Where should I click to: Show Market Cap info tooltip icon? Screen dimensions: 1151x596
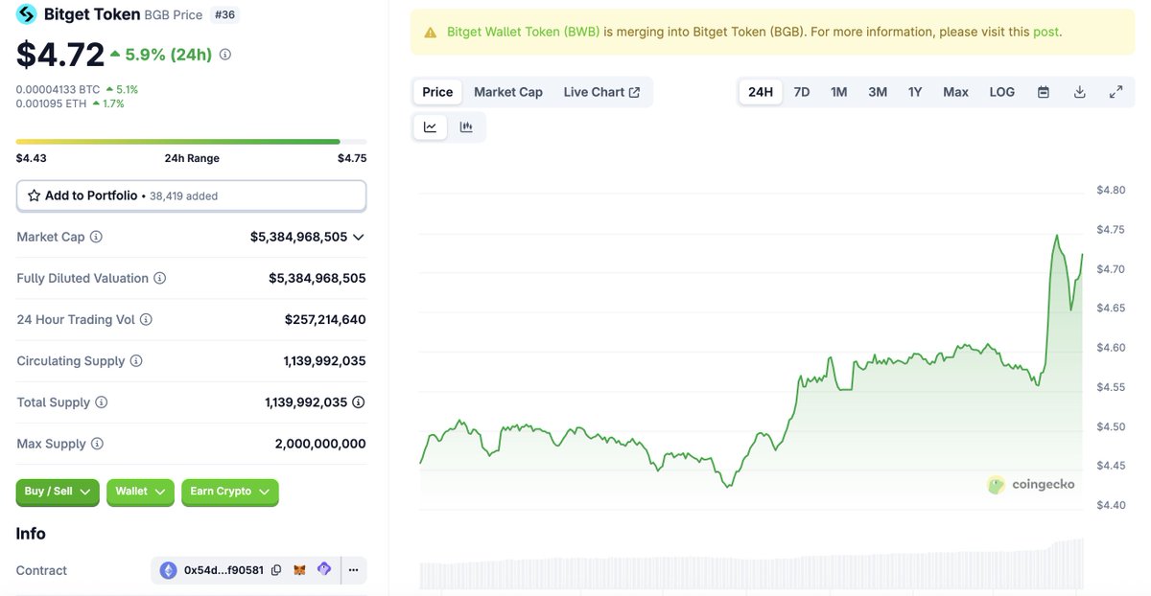[96, 237]
